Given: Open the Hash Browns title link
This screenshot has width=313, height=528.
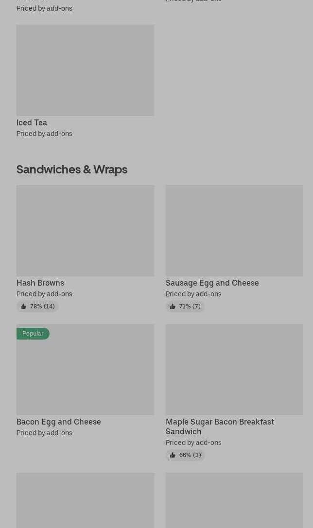Looking at the screenshot, I should click(x=40, y=283).
